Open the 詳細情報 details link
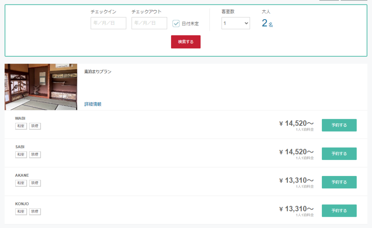 pos(93,104)
